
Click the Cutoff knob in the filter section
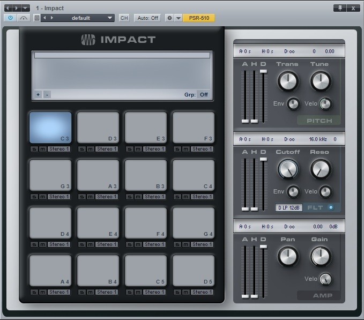click(288, 169)
